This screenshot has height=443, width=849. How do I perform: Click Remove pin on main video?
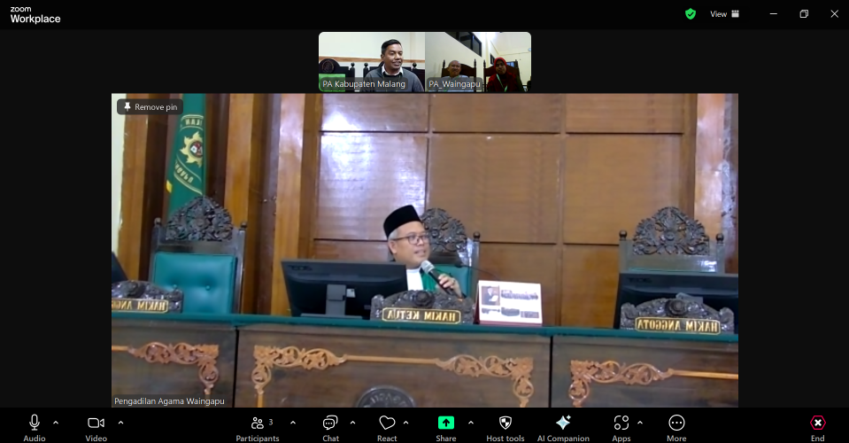150,106
